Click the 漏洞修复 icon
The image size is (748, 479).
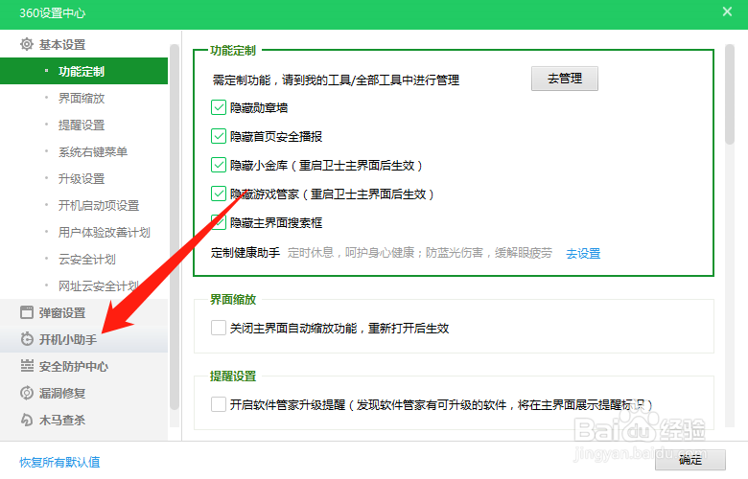tap(27, 393)
